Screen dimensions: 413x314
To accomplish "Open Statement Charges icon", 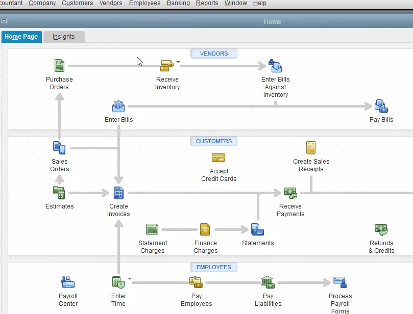I will 152,229.
